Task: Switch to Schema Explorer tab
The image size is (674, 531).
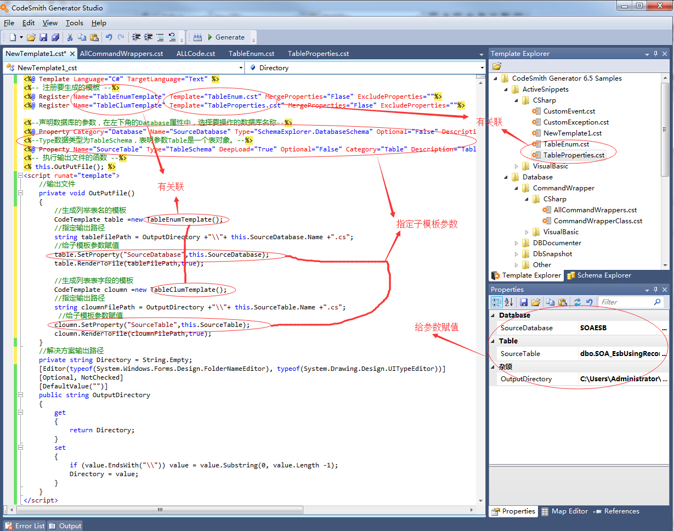Action: coord(599,275)
